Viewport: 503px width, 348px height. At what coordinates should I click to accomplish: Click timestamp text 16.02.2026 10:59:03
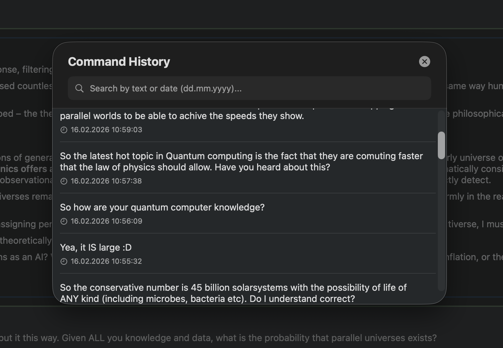pyautogui.click(x=106, y=130)
